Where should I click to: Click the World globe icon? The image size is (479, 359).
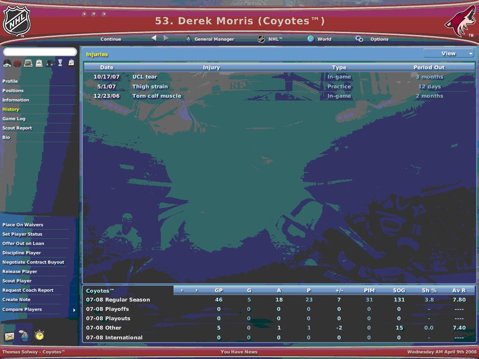tap(311, 39)
